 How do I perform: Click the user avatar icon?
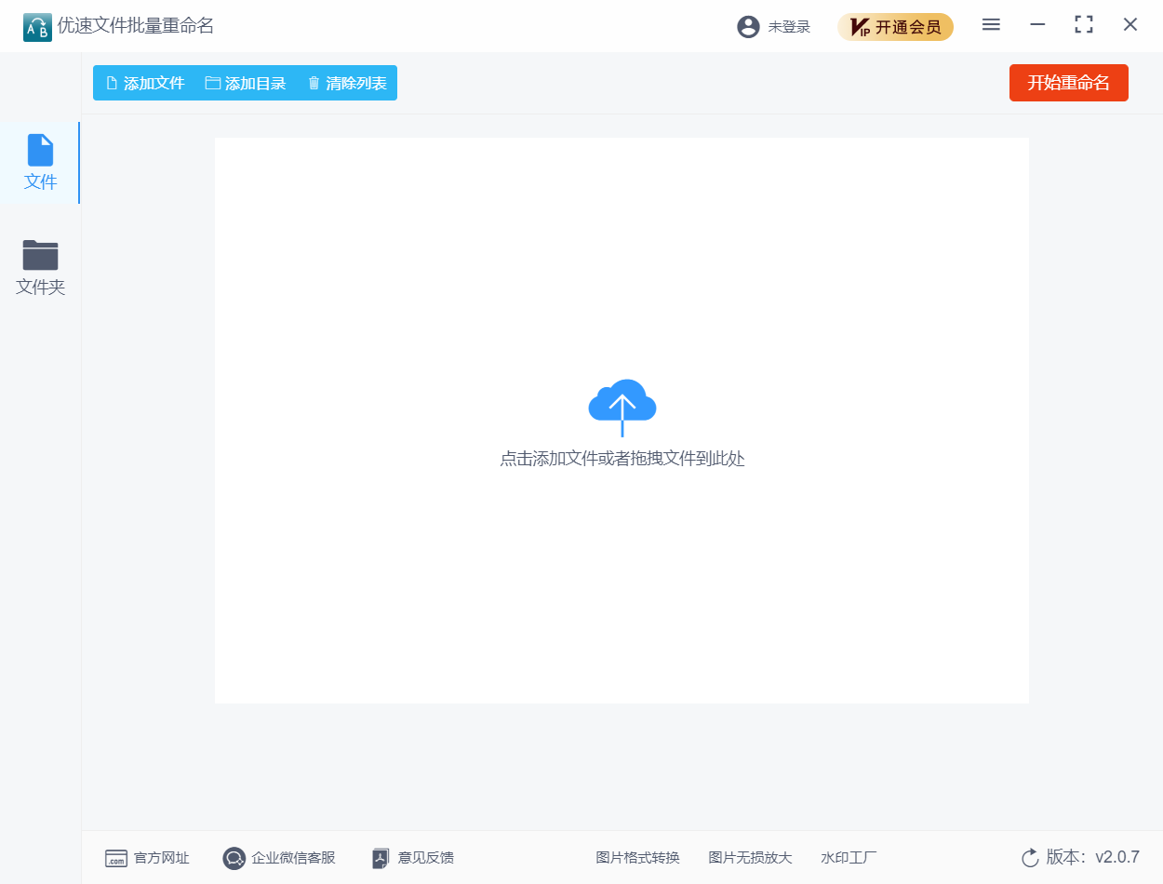coord(748,27)
